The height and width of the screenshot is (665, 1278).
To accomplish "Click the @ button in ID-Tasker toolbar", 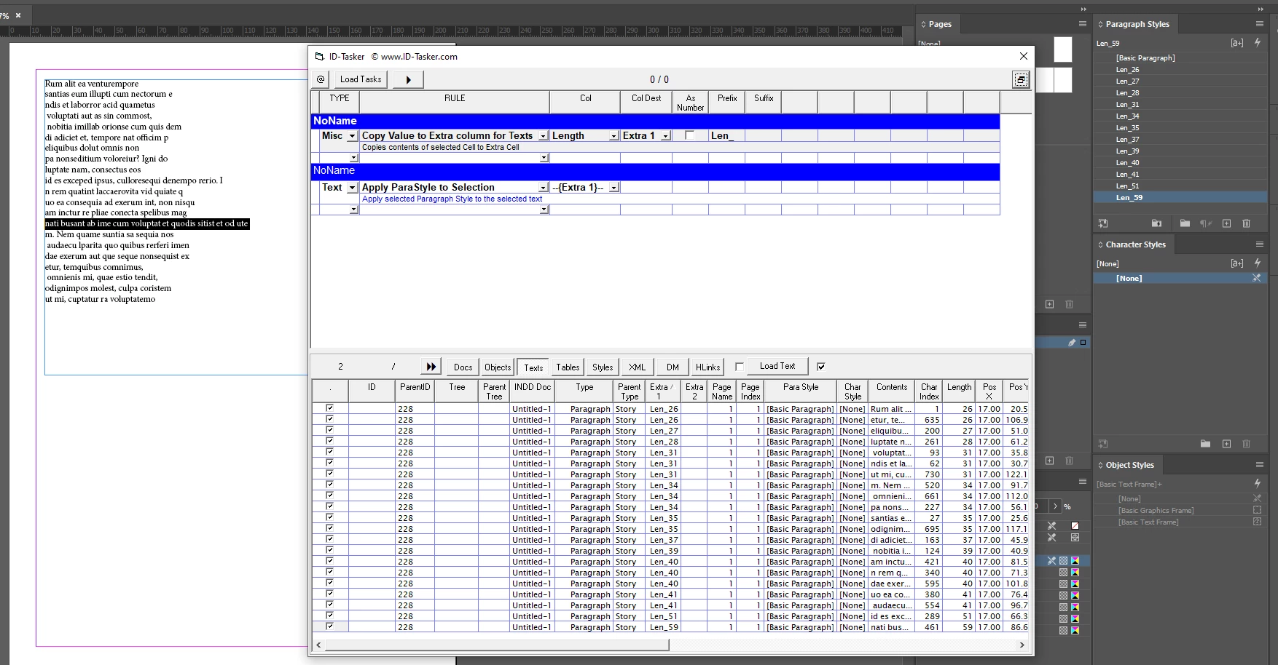I will pyautogui.click(x=321, y=79).
